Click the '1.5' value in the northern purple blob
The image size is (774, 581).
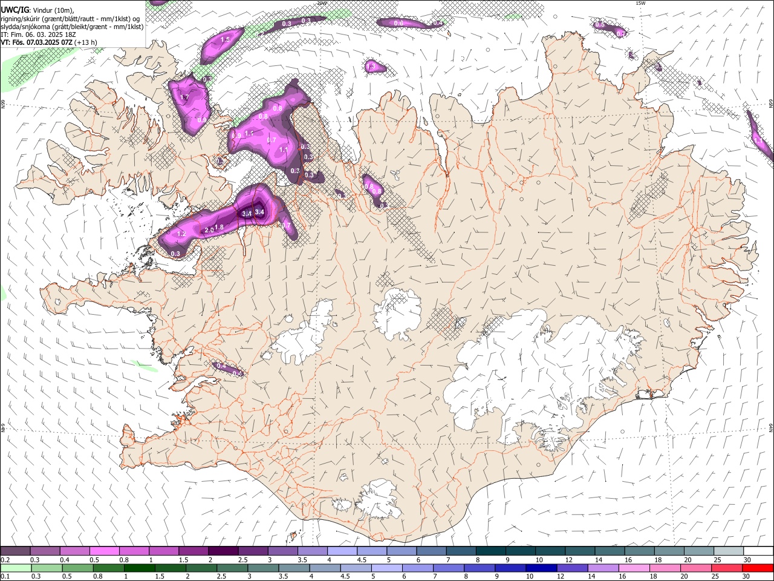click(226, 40)
